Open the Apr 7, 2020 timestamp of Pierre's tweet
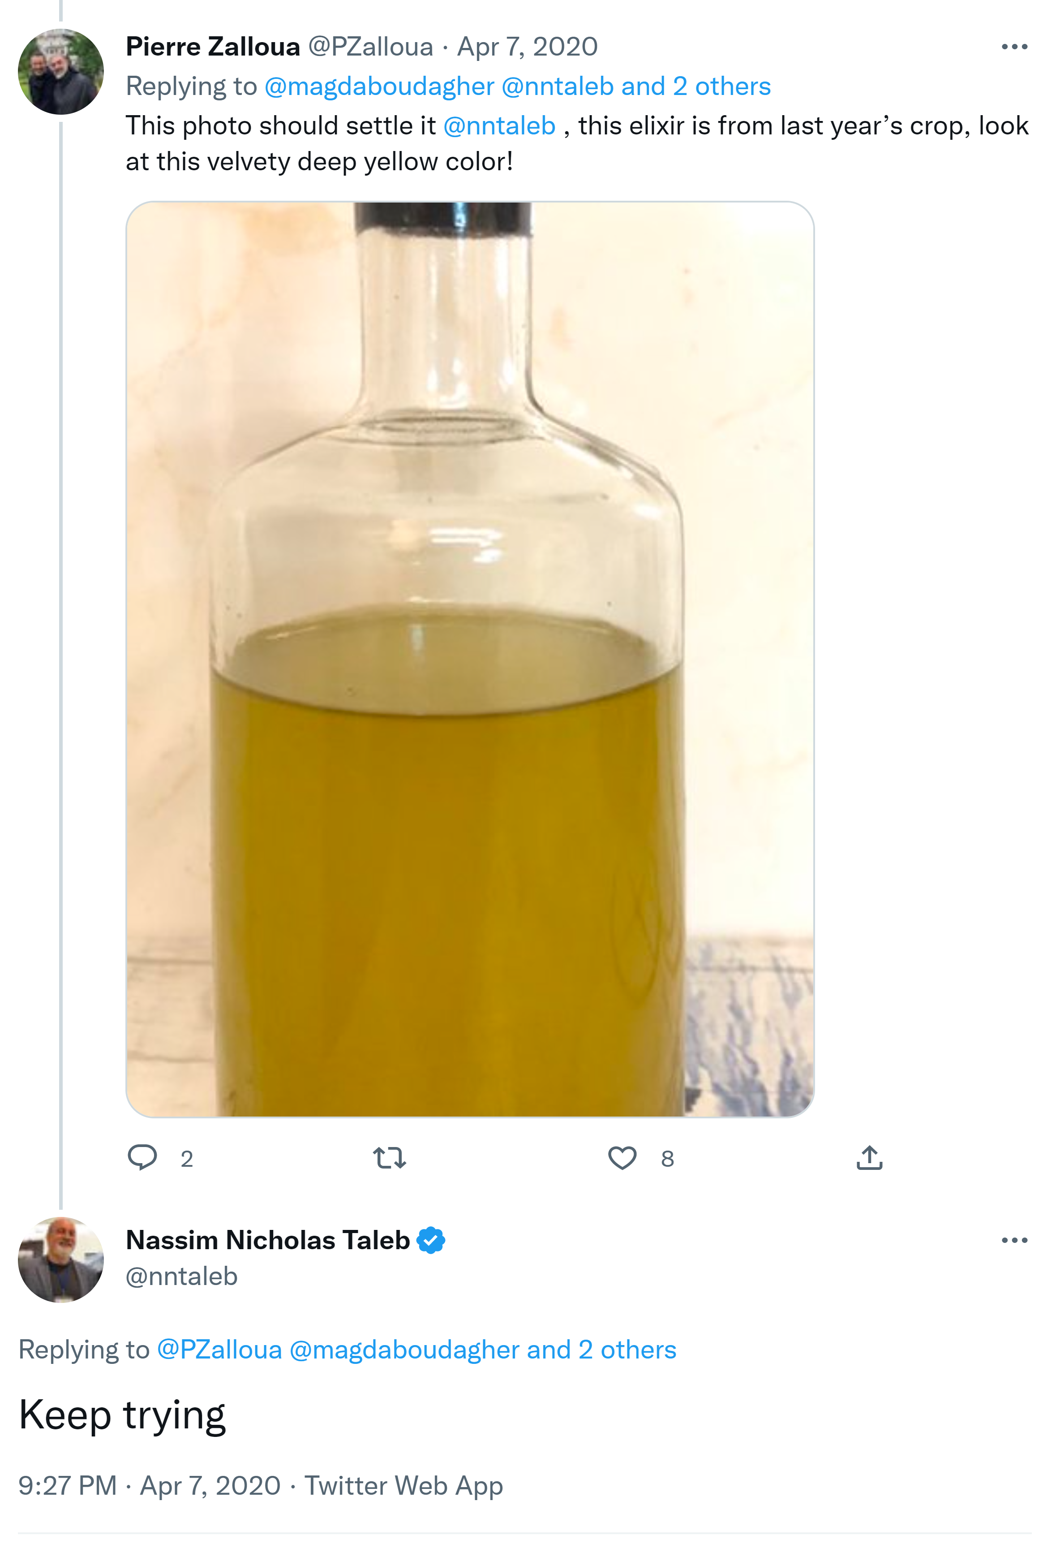 tap(527, 47)
